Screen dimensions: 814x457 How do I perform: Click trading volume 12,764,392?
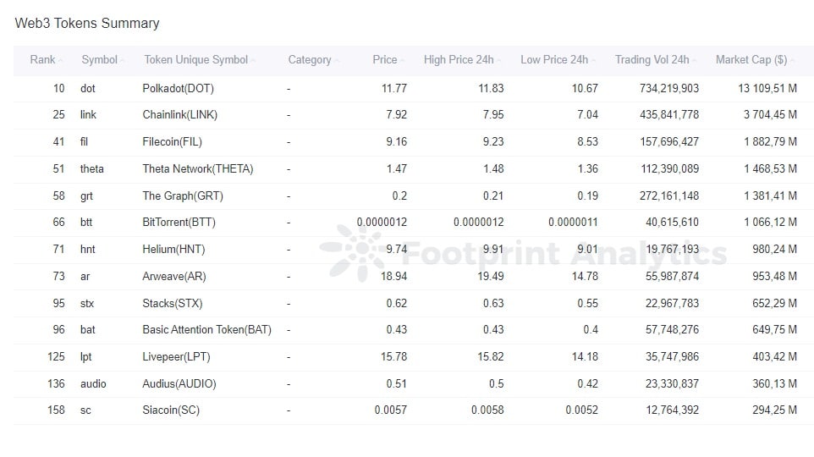[x=673, y=410]
